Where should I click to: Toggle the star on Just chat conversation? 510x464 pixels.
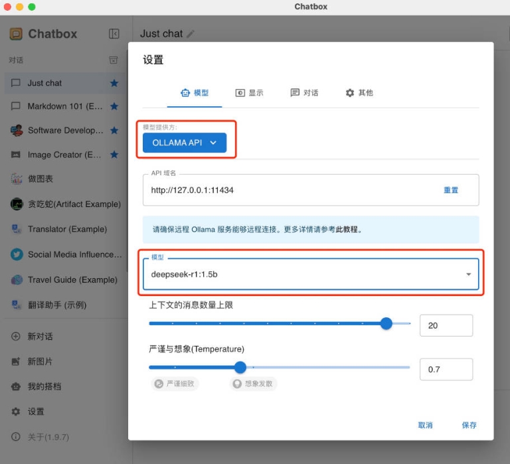tap(114, 83)
